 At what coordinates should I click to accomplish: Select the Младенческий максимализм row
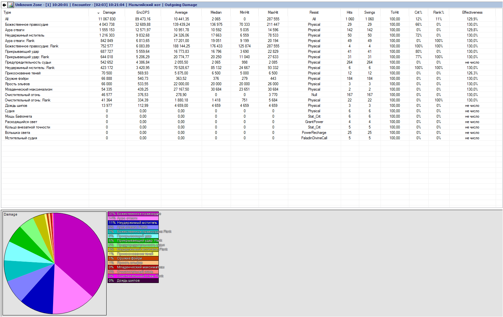point(251,89)
